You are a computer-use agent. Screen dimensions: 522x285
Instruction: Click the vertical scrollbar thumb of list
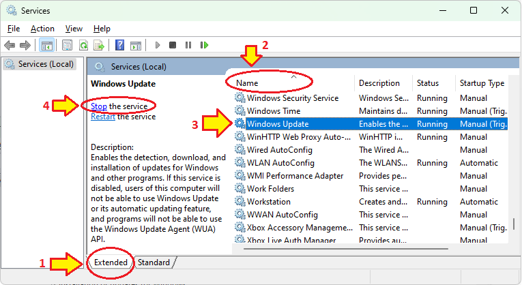[x=514, y=224]
